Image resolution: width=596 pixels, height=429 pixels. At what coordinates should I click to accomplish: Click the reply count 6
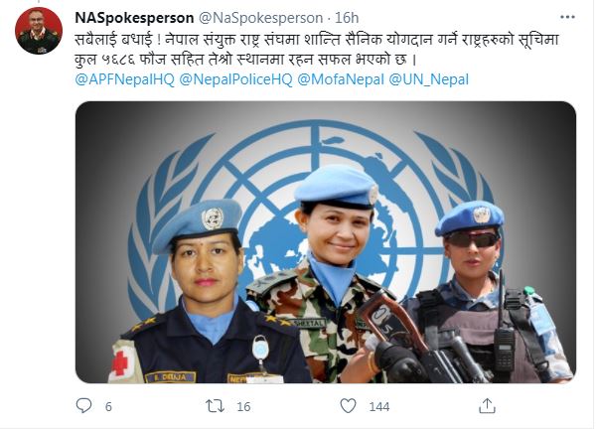point(108,407)
